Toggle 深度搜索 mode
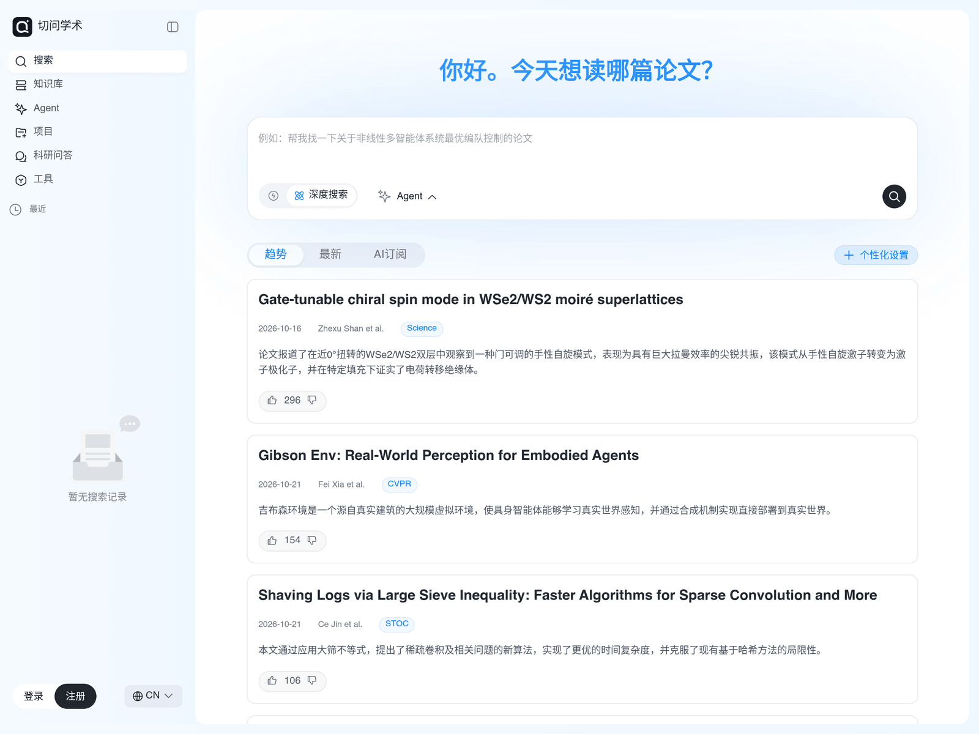 click(321, 195)
